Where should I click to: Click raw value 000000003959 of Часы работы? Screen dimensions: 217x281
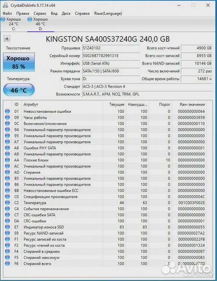(x=191, y=118)
